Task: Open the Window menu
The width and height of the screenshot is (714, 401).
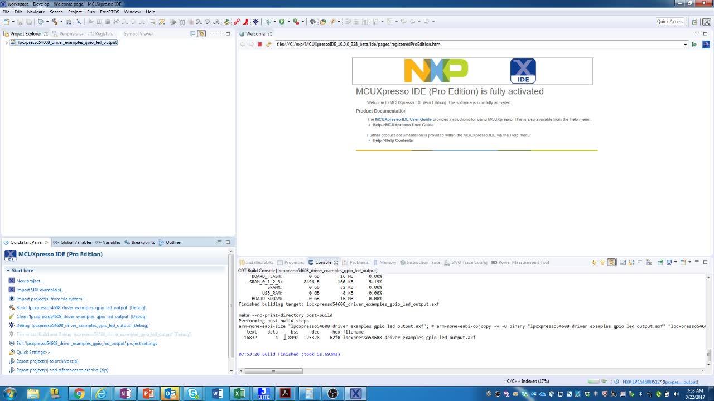Action: pos(132,12)
